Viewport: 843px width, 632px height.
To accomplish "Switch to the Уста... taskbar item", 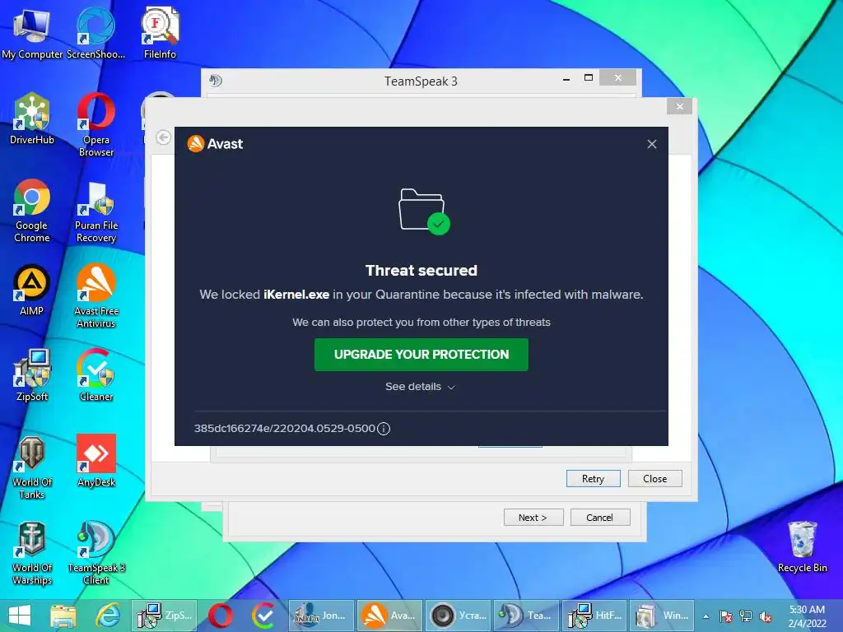I will point(458,616).
